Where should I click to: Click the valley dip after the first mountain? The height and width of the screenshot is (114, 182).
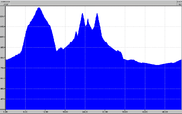click(57, 51)
